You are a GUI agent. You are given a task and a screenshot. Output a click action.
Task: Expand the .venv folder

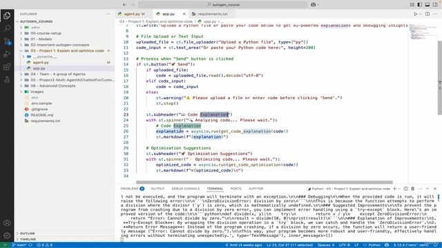21,28
